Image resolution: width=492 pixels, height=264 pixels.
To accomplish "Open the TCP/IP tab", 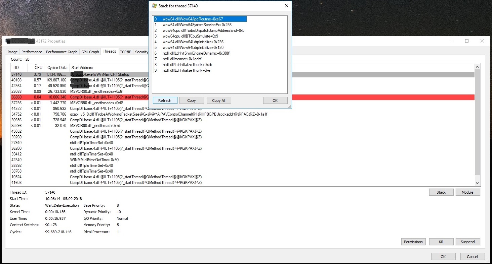I will (x=126, y=52).
